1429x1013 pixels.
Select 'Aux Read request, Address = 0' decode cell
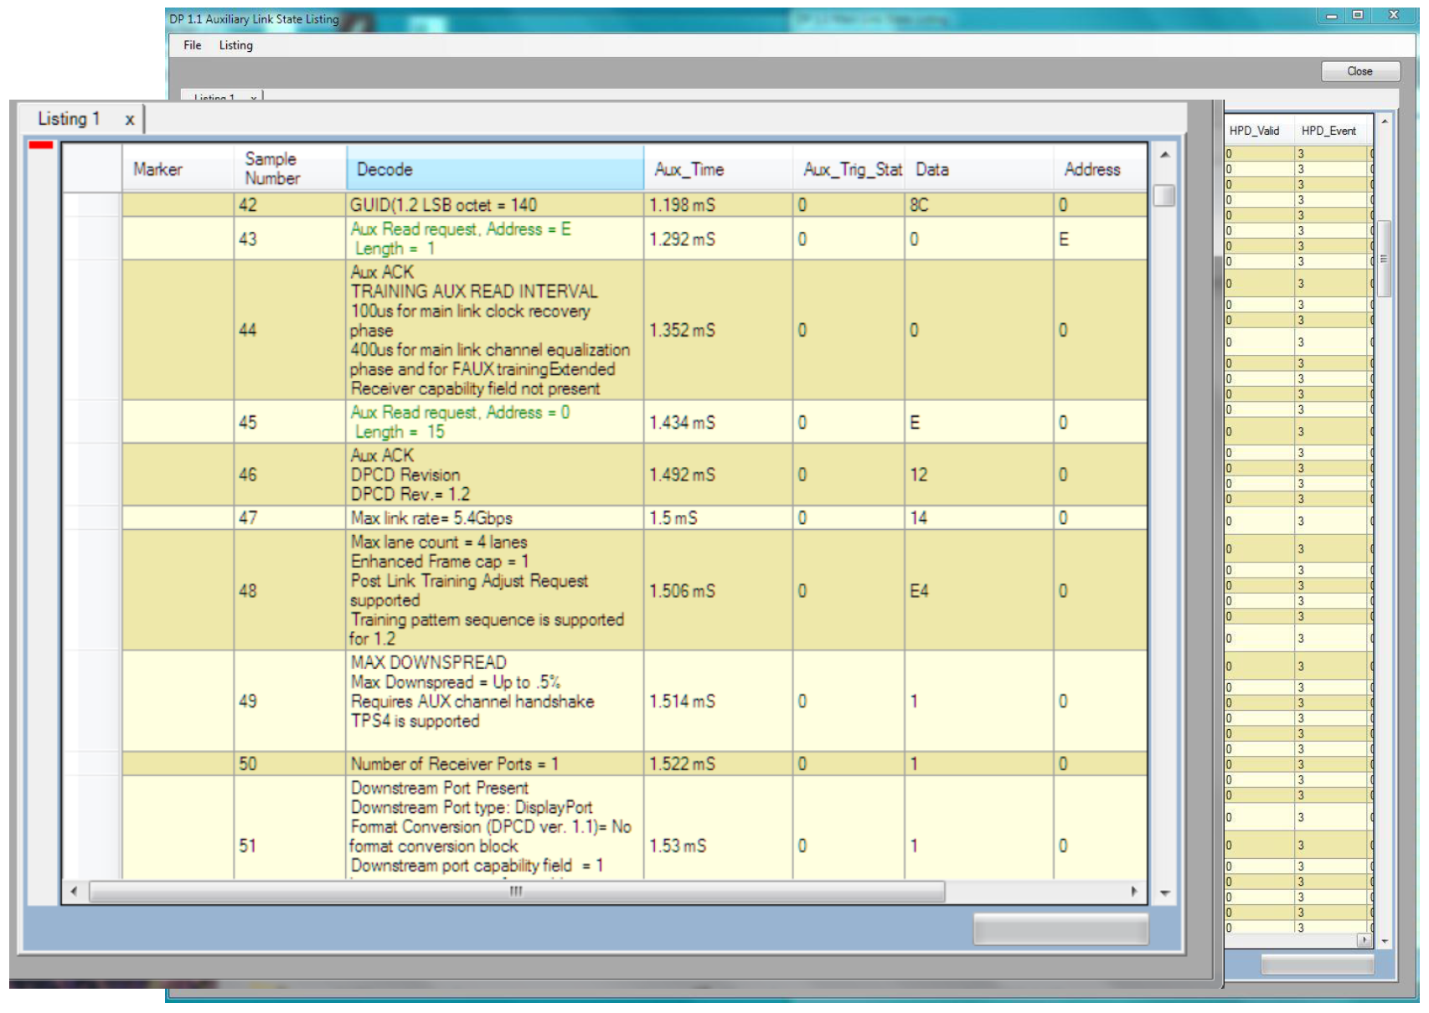[495, 422]
